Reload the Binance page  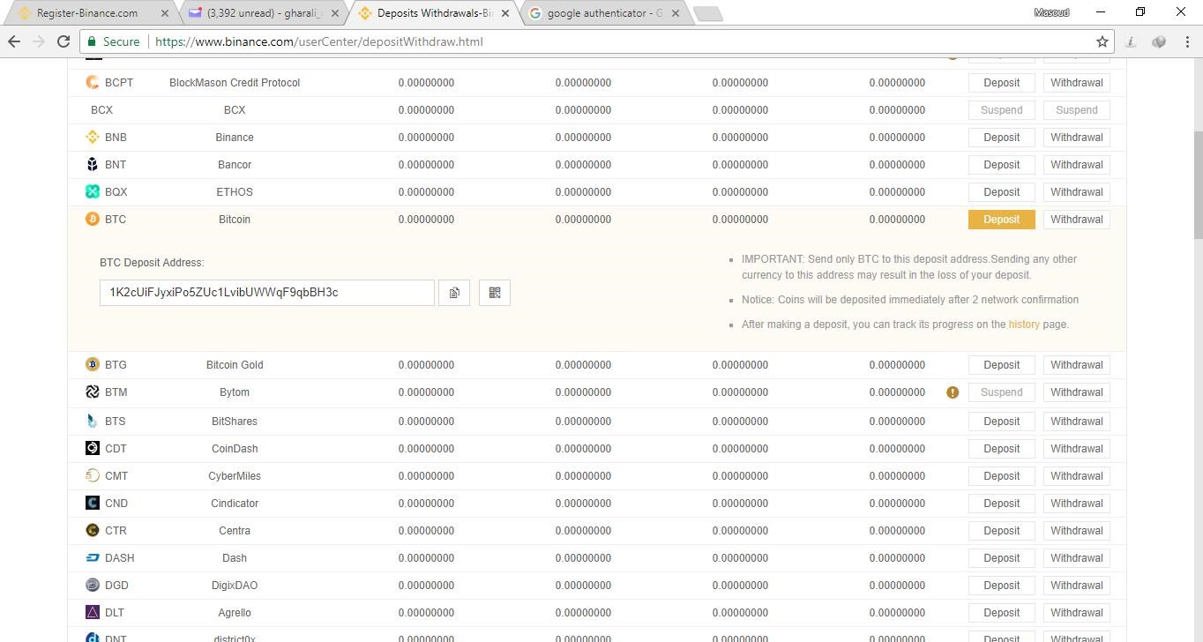point(63,41)
